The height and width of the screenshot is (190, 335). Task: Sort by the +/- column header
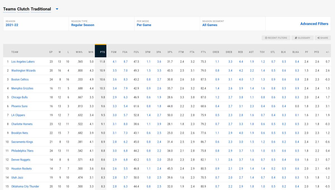point(327,52)
